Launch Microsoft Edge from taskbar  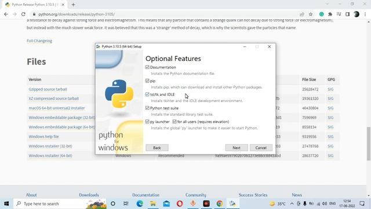pos(140,204)
